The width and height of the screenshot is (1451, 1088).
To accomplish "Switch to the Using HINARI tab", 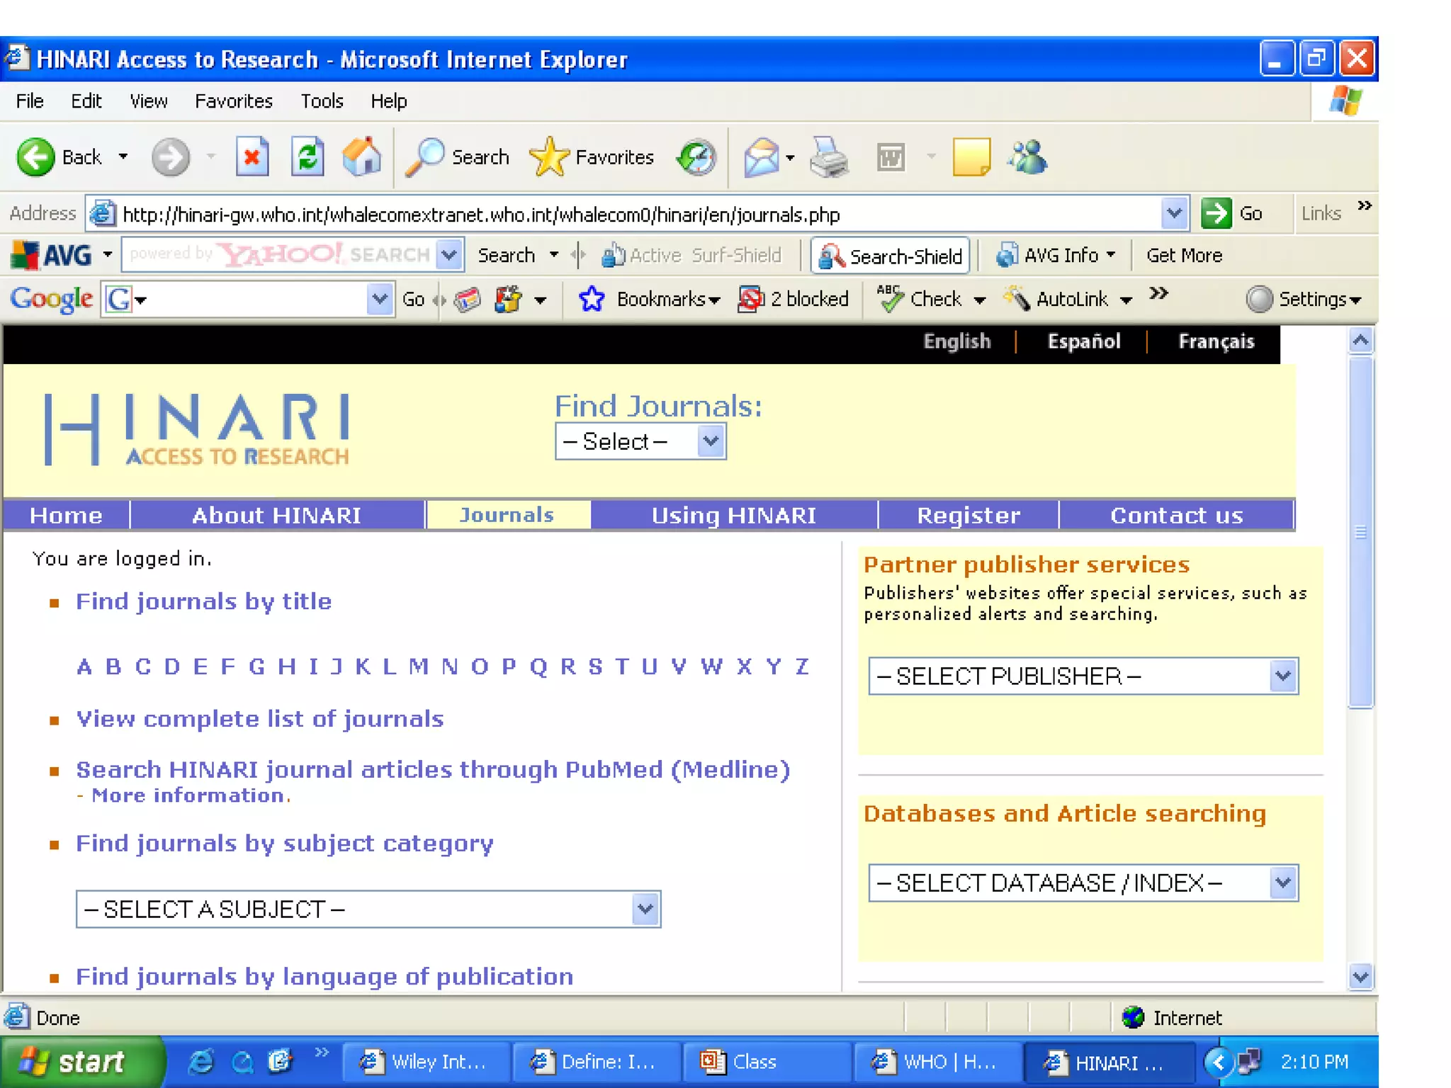I will point(733,515).
